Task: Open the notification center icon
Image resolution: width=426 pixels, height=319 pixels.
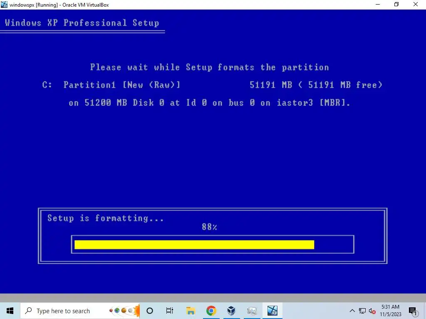Action: coord(413,311)
